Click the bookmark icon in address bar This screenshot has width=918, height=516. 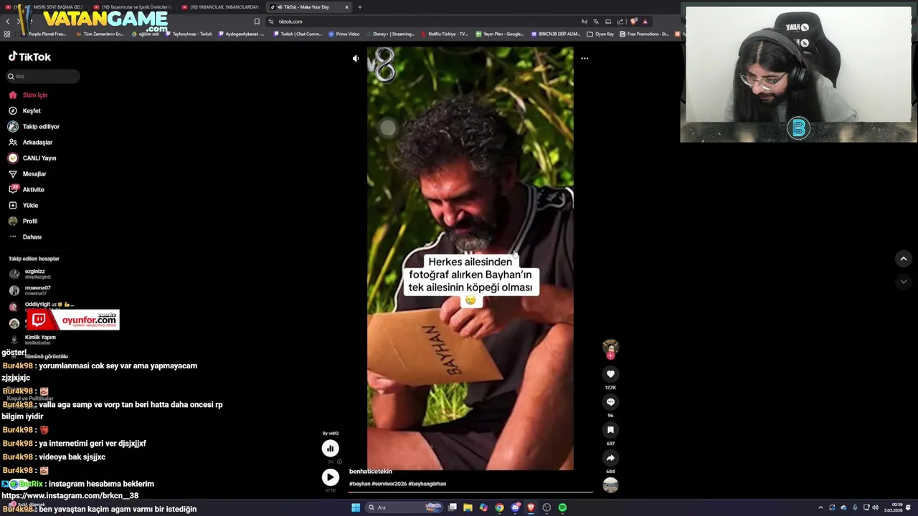[x=257, y=21]
